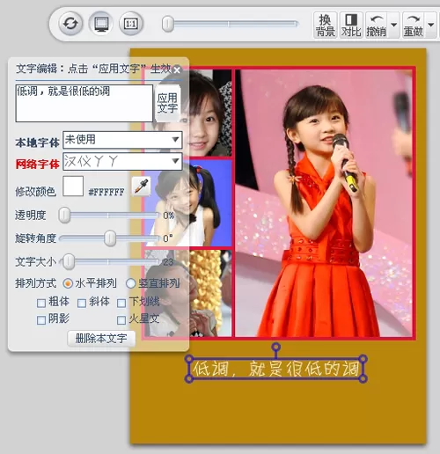The image size is (440, 454).
Task: Click the bottom-left text box corner handle
Action: click(189, 378)
